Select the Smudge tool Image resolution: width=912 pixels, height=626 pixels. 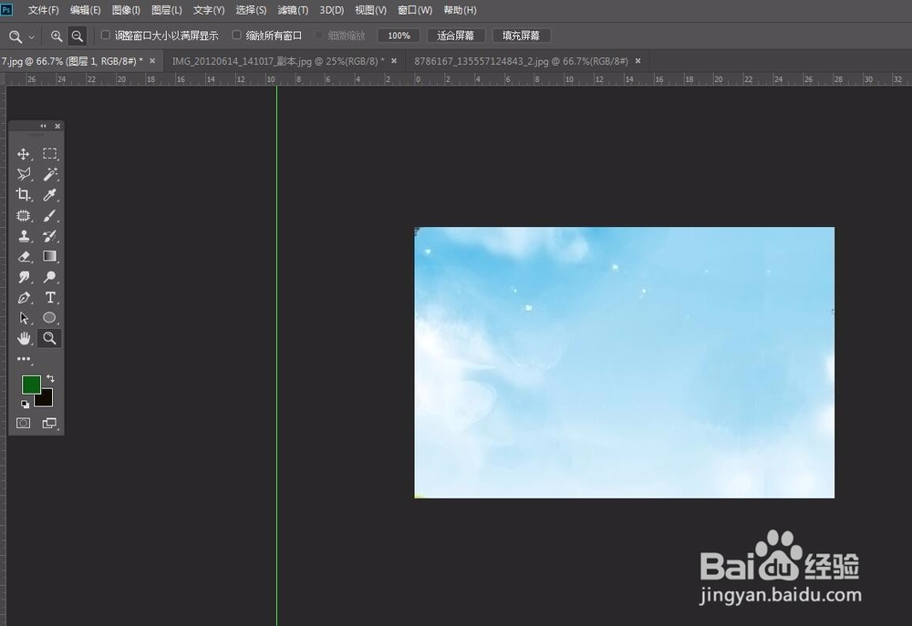tap(24, 277)
